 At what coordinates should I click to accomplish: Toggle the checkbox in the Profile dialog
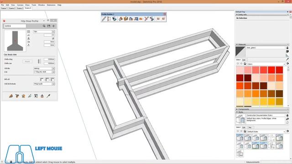coord(53,38)
